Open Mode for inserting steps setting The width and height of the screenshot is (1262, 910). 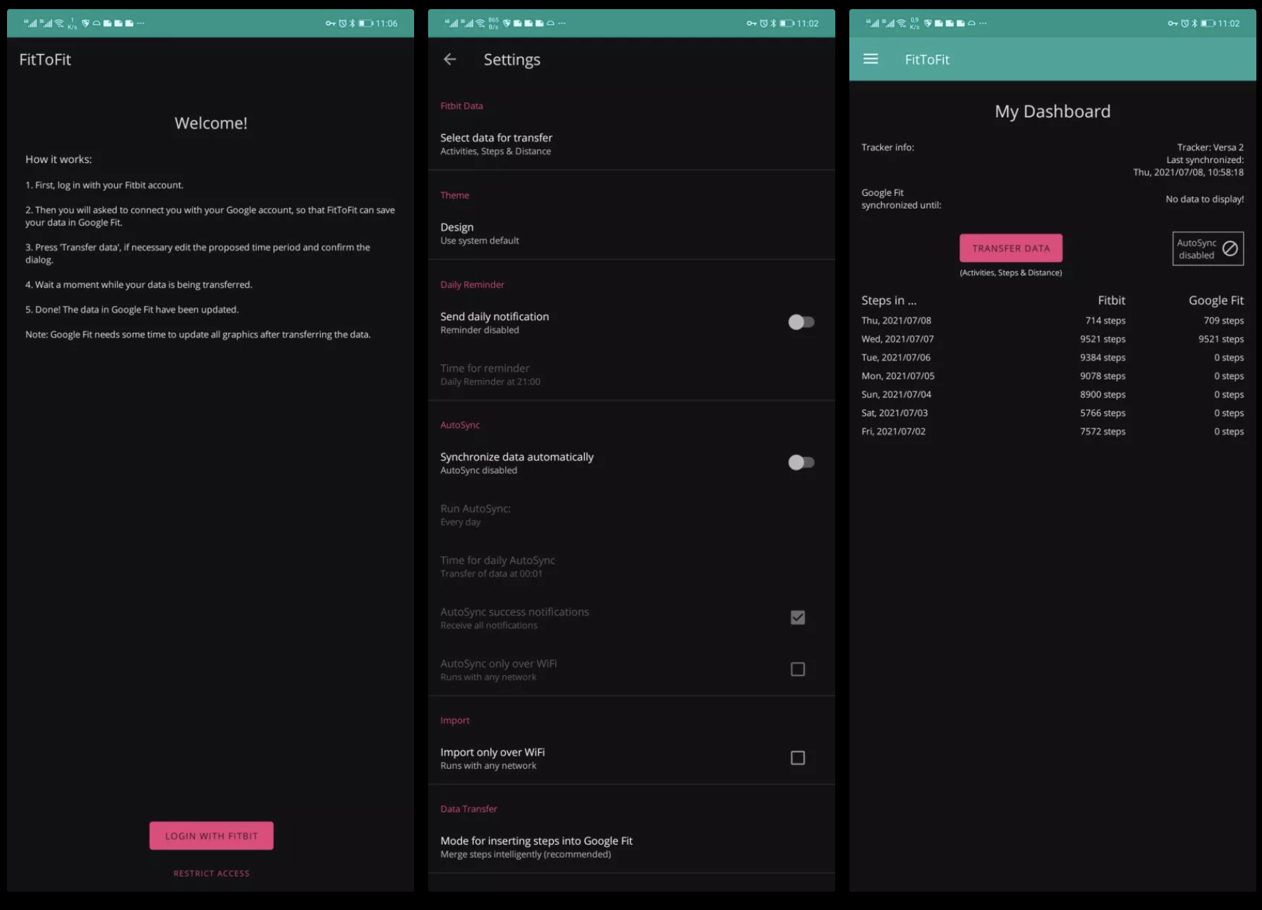536,847
